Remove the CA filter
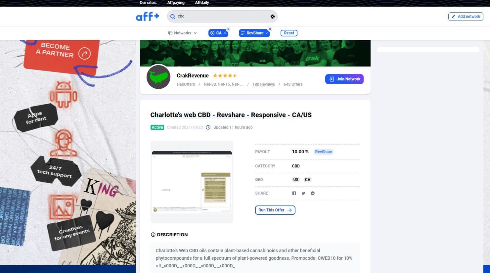Image resolution: width=490 pixels, height=273 pixels. (x=228, y=29)
